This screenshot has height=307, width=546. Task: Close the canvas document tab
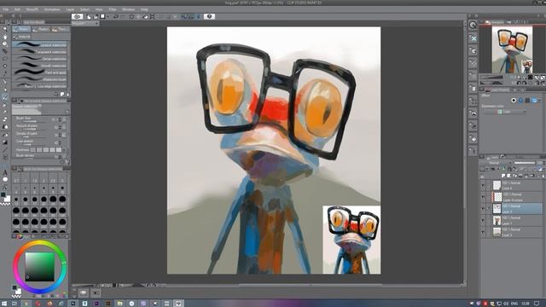[96, 23]
